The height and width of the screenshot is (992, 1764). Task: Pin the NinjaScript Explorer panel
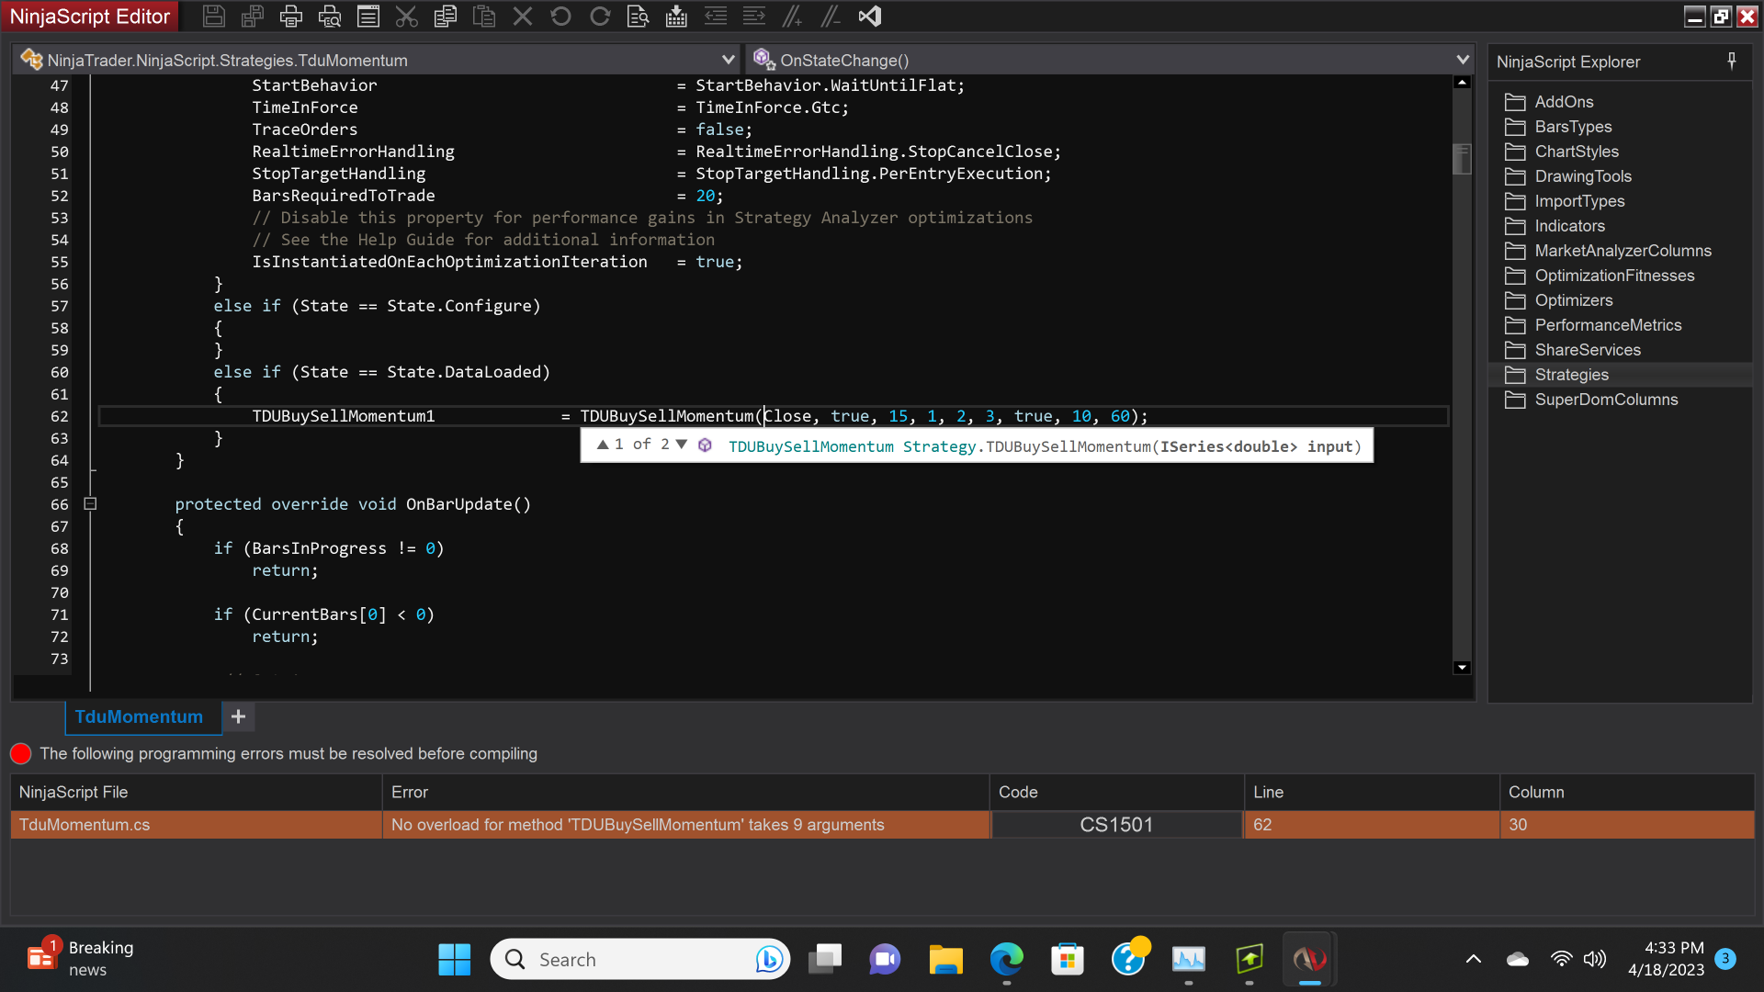[1731, 61]
